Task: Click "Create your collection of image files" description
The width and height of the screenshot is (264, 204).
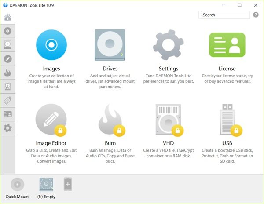Action: (x=51, y=81)
